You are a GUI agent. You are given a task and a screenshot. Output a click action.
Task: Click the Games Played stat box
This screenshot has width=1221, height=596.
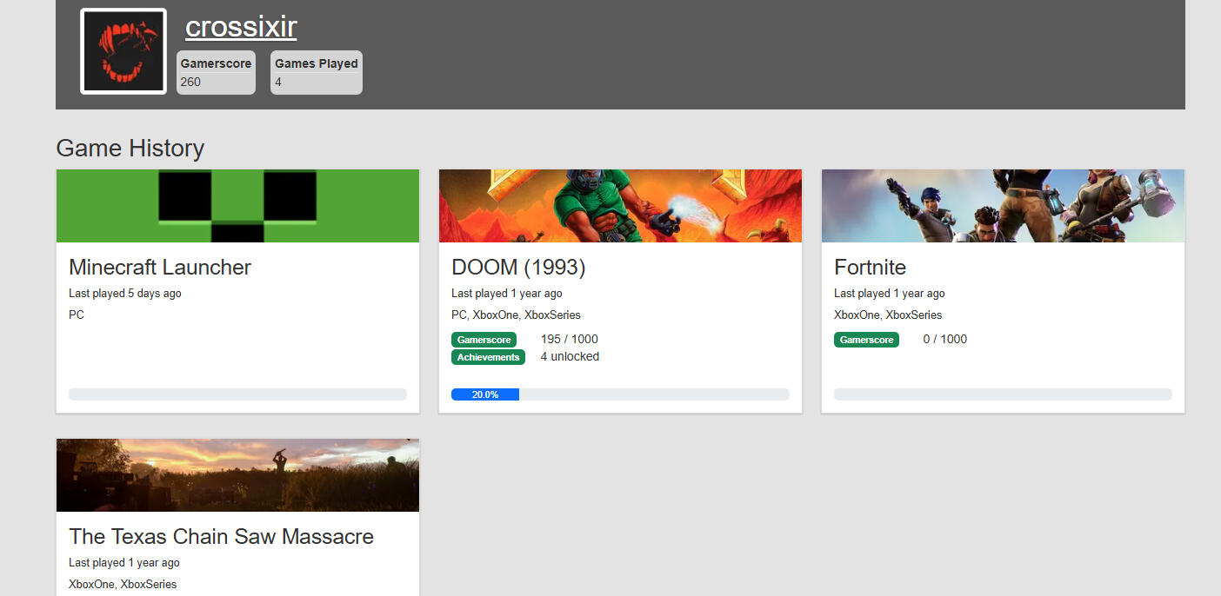[316, 72]
